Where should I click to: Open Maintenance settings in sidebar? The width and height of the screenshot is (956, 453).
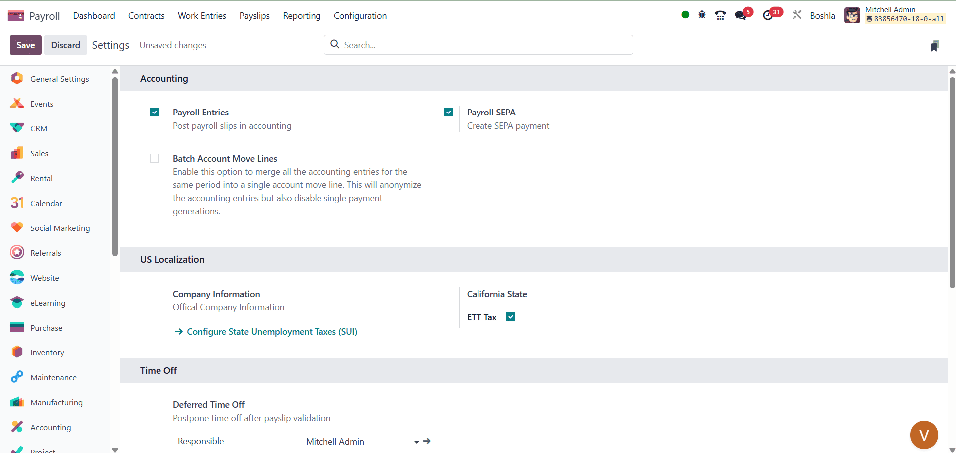pos(55,377)
